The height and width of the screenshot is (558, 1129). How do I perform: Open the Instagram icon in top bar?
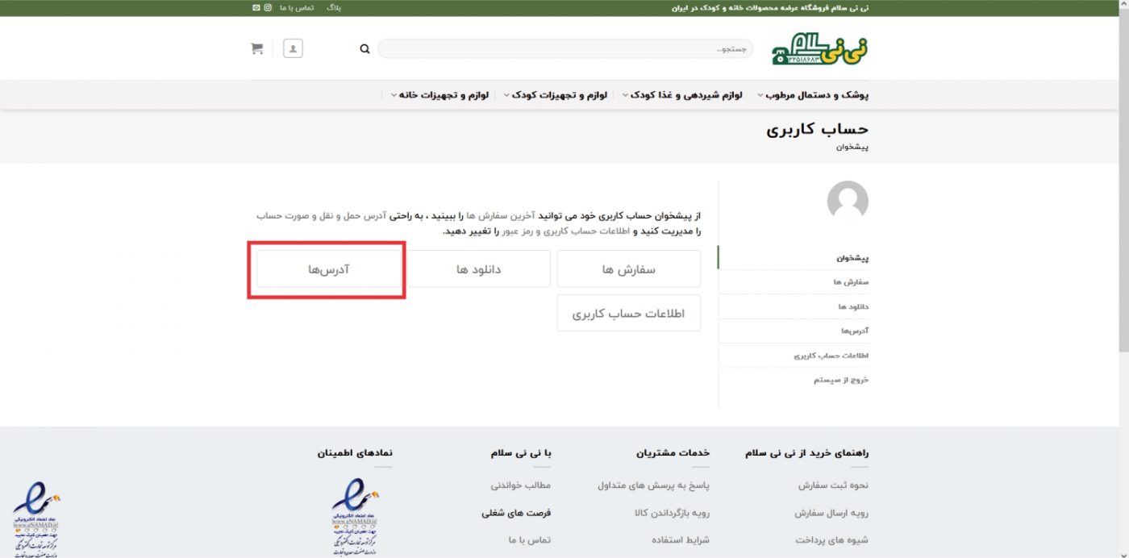pos(268,7)
